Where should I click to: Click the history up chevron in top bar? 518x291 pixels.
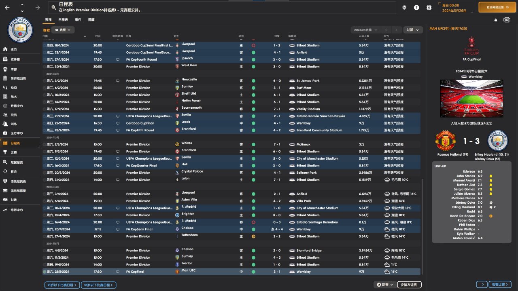tap(22, 5)
